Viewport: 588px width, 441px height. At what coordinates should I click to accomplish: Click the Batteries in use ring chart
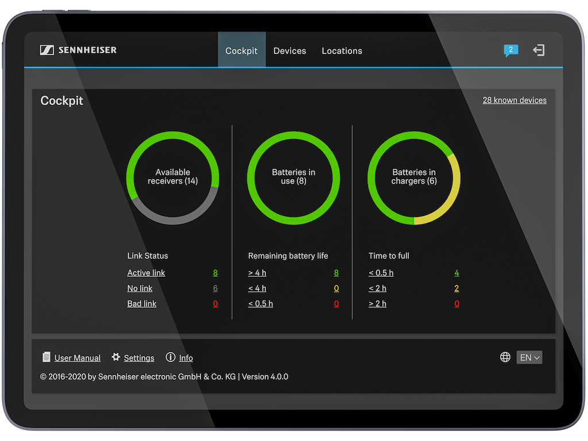tap(293, 177)
